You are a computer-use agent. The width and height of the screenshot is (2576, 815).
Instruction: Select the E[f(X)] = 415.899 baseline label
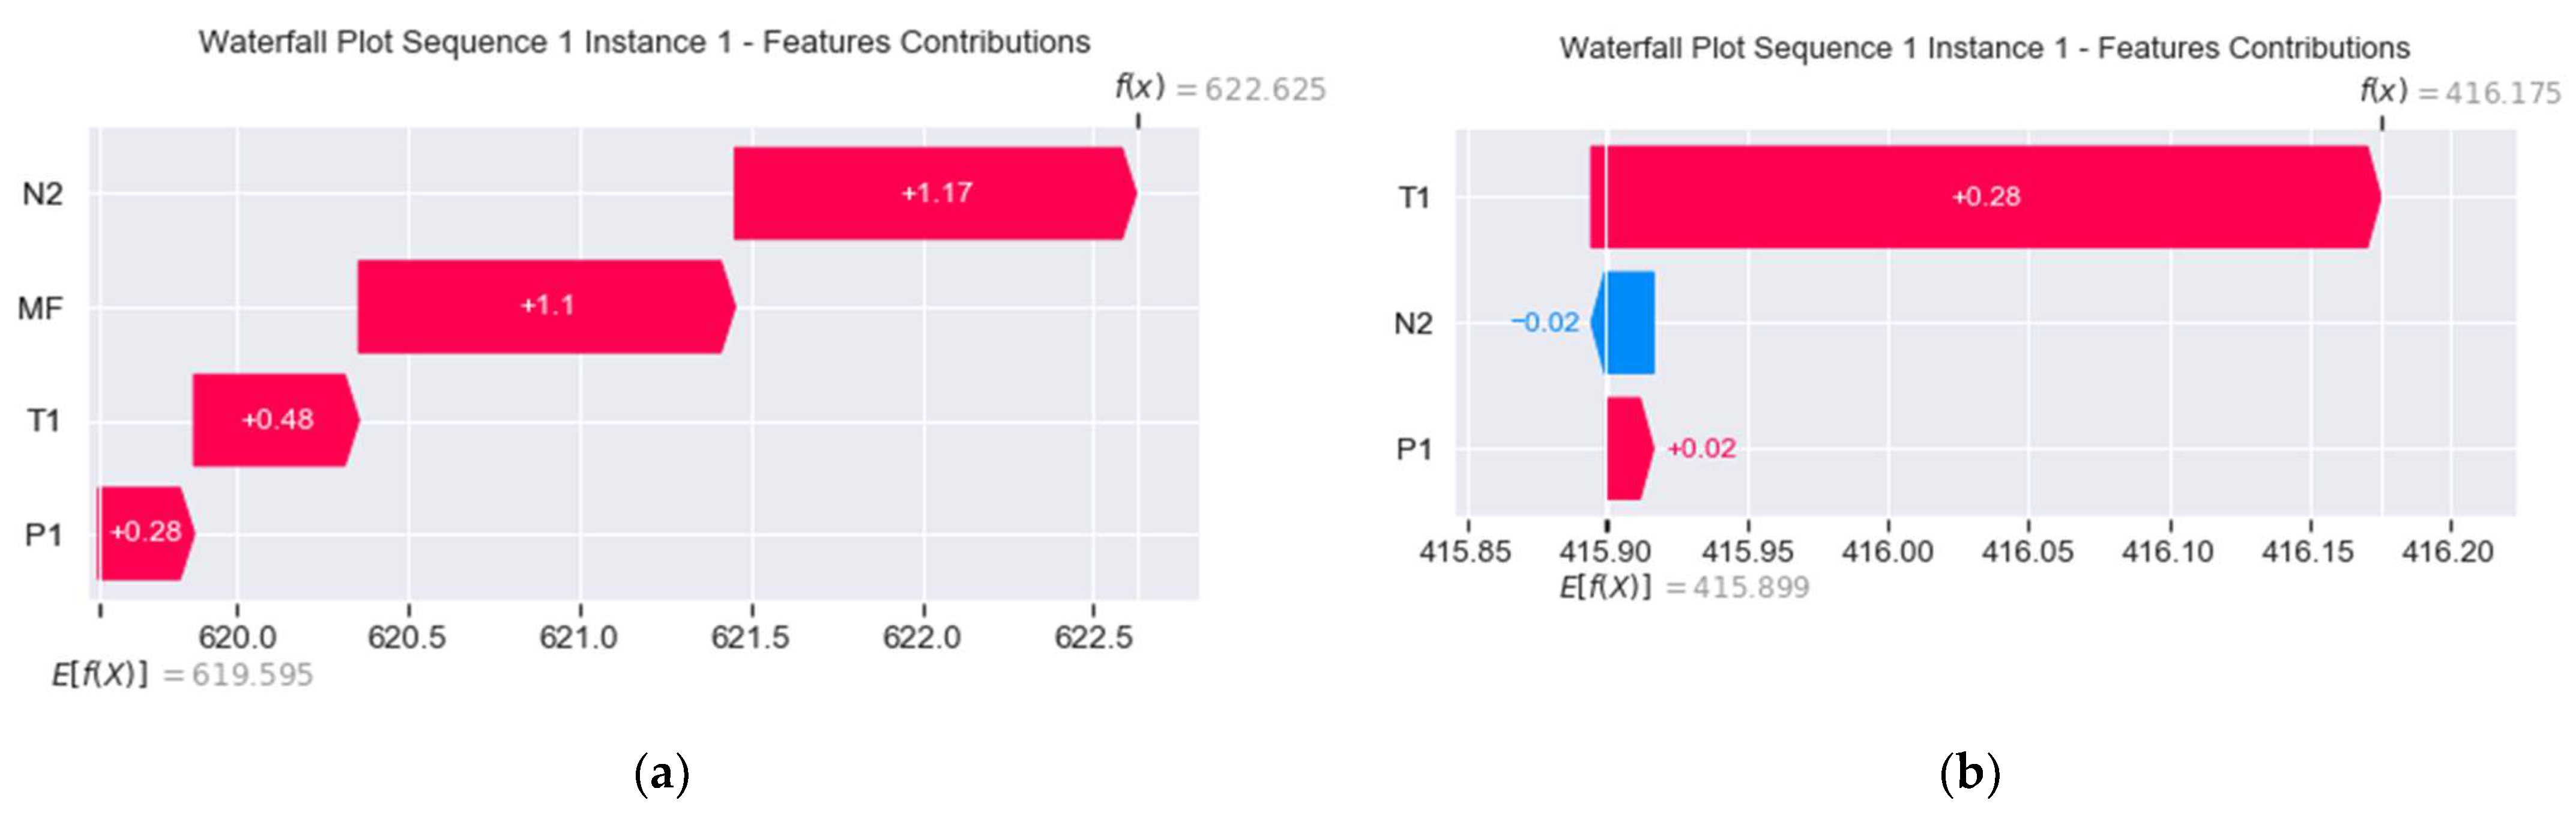tap(1684, 587)
